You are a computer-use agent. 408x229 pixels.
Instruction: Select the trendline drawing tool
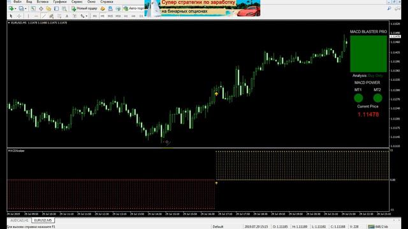[44, 16]
